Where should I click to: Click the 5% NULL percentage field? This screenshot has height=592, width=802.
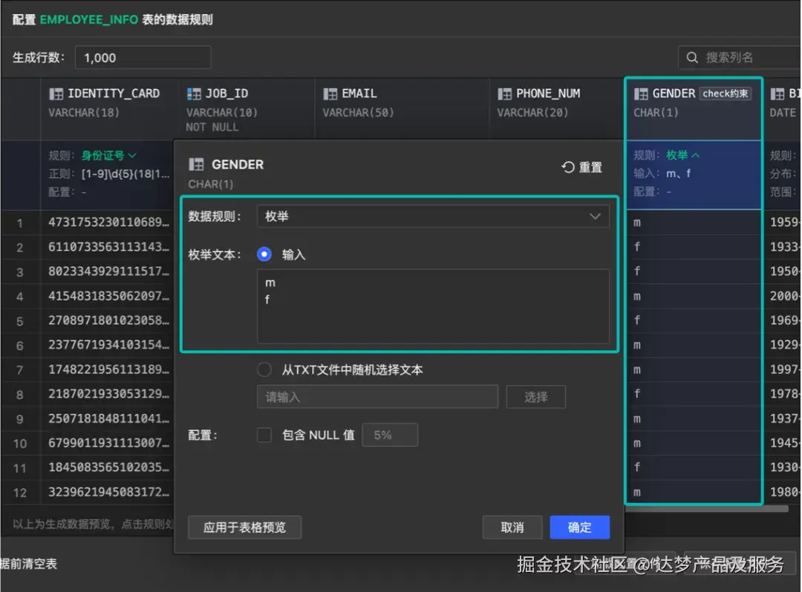[390, 435]
